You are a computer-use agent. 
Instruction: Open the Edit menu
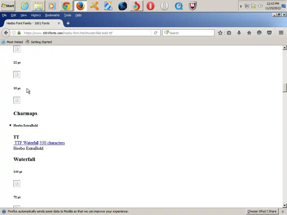[x=13, y=15]
